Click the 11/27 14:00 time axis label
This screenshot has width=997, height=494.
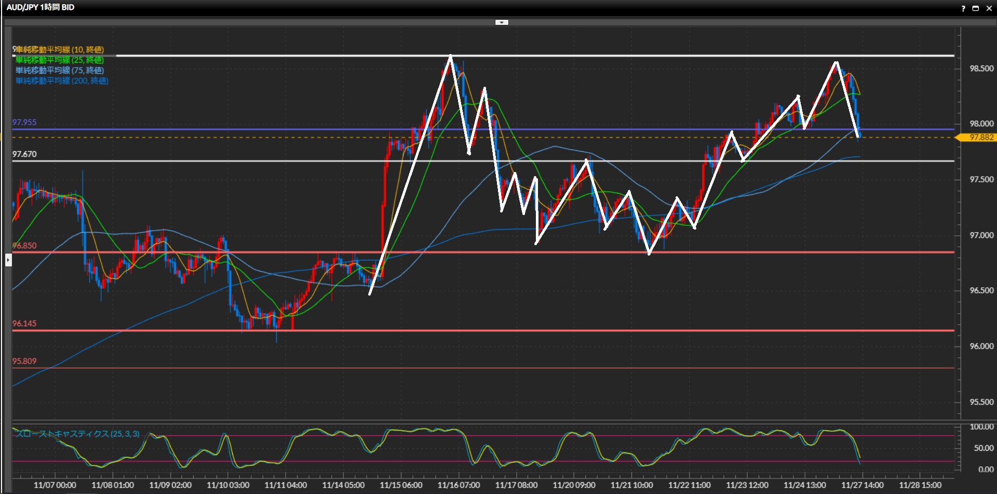(x=863, y=485)
